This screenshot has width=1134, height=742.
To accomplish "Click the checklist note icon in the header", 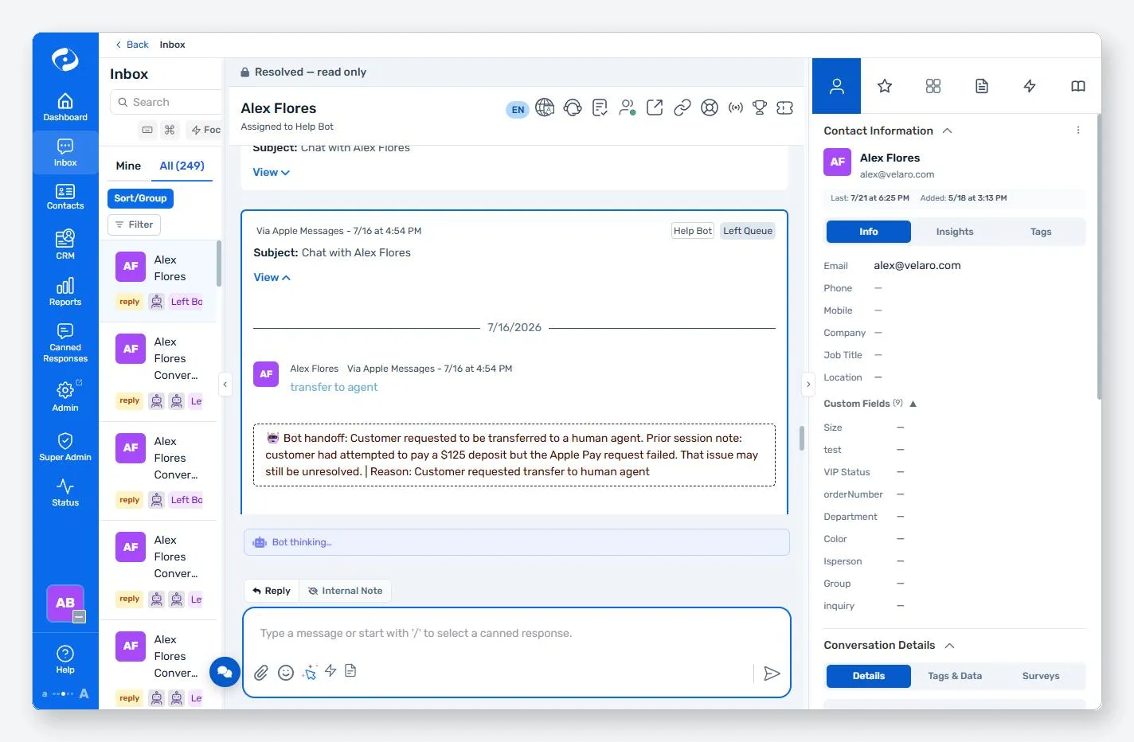I will 600,107.
